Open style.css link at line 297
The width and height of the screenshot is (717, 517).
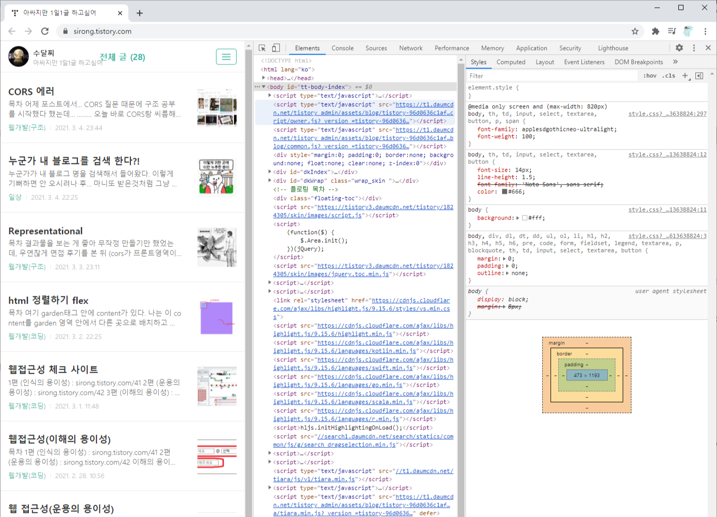(668, 114)
